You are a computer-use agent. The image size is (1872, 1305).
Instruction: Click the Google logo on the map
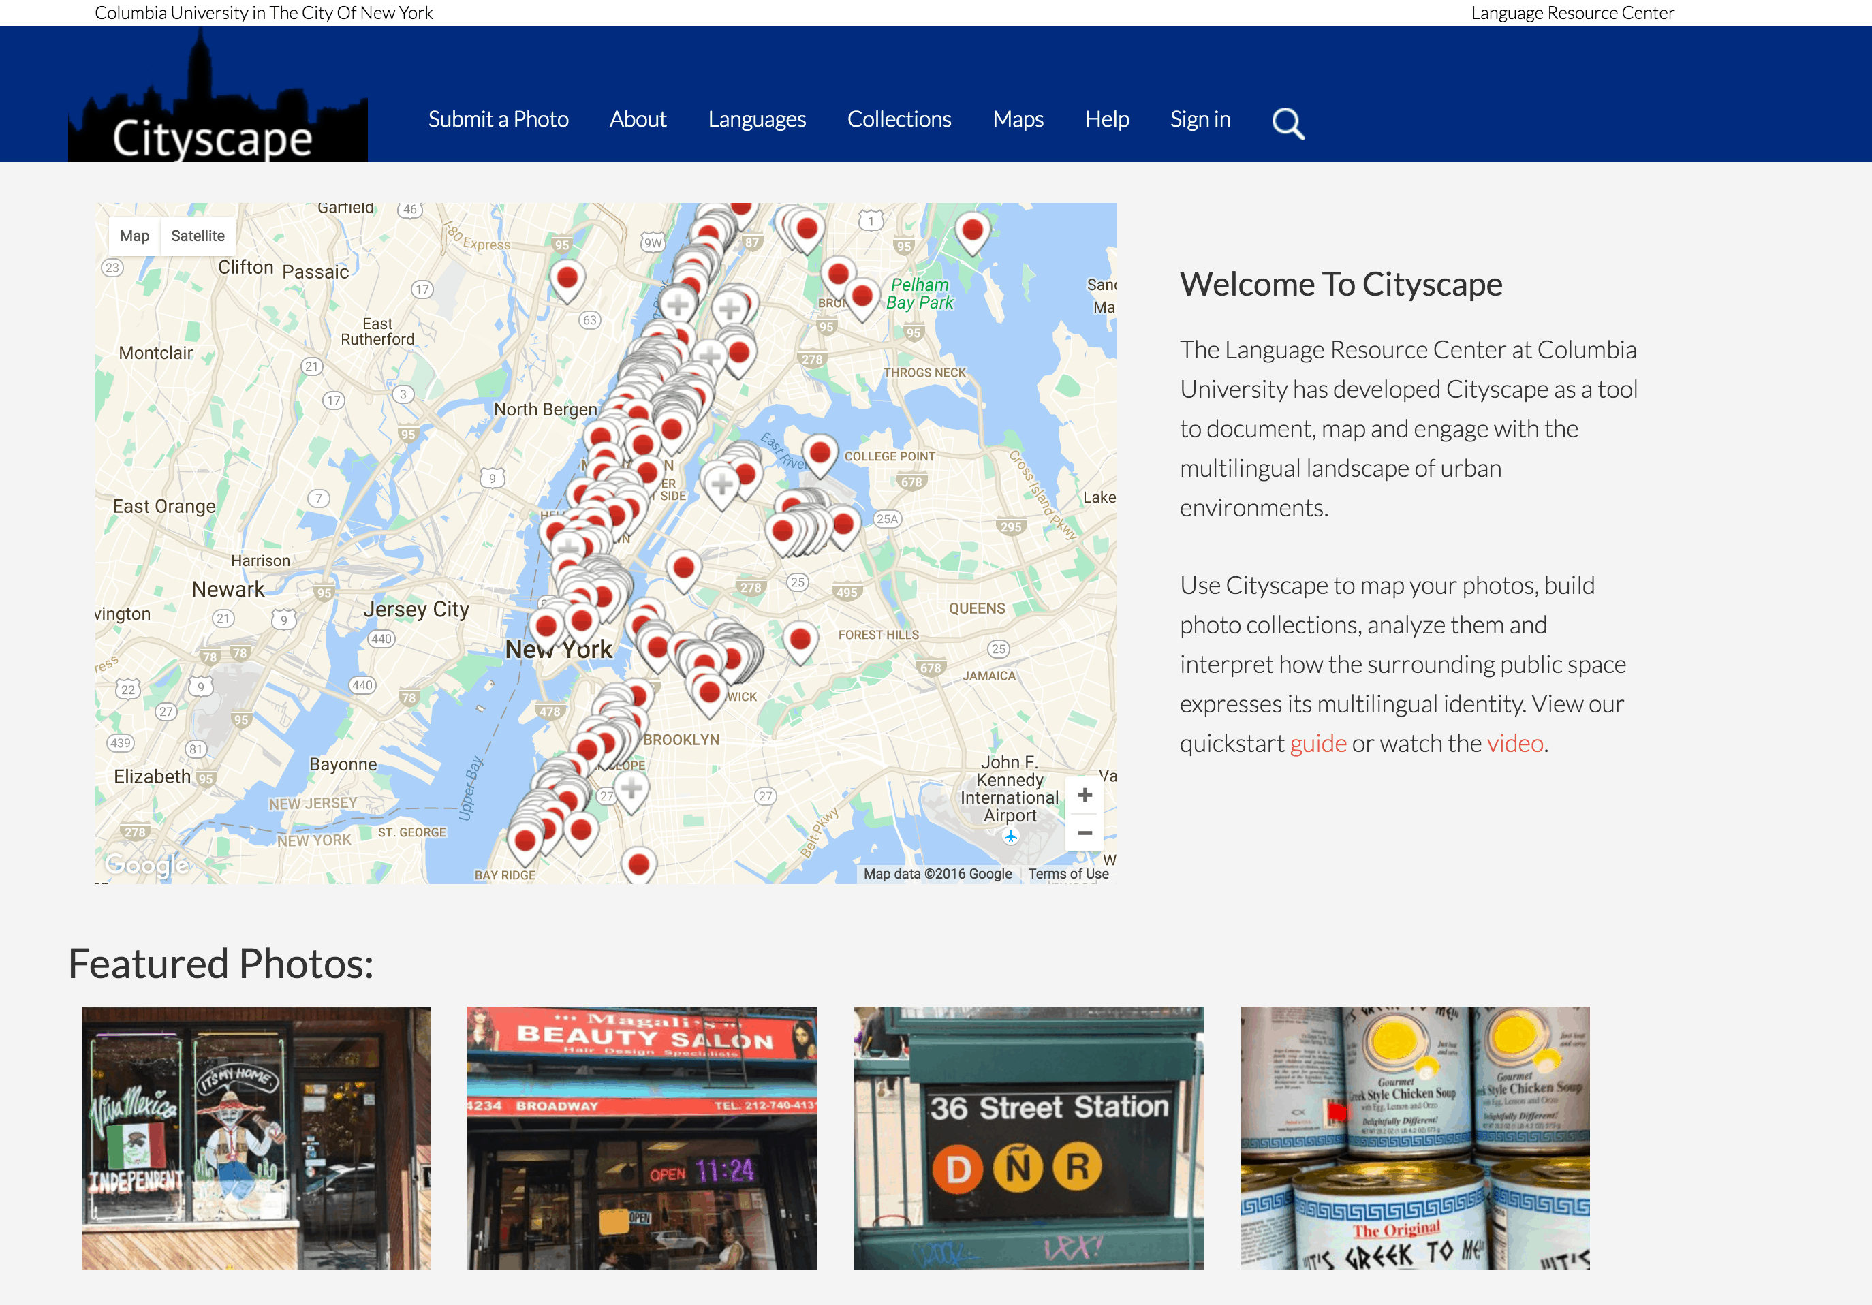click(146, 864)
